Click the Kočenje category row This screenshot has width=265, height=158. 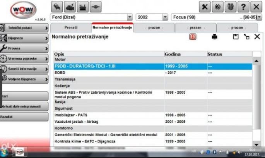[x=153, y=86]
